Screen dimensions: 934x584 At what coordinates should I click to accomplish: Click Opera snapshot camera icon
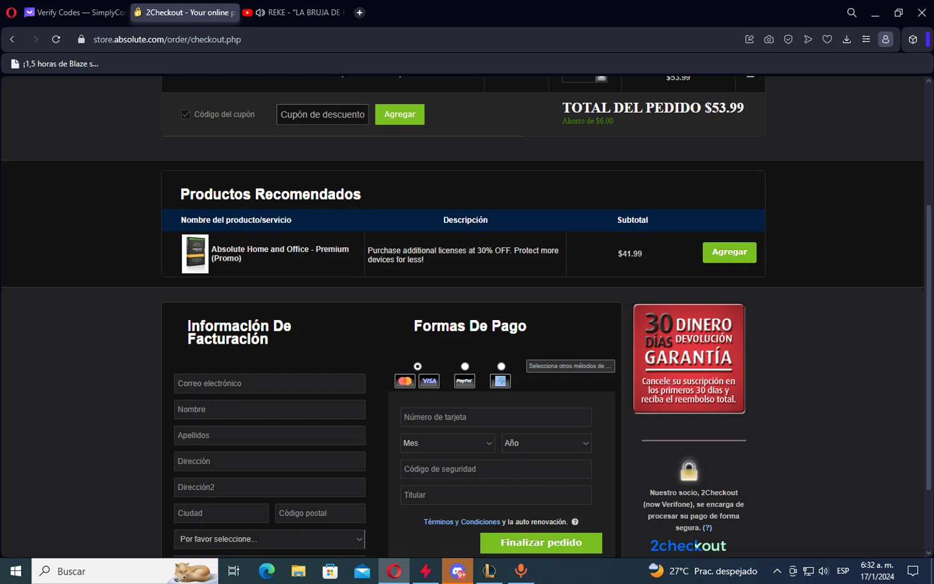pos(769,39)
